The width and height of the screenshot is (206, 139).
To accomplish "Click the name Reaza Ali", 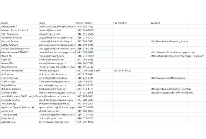I will pos(6,56).
